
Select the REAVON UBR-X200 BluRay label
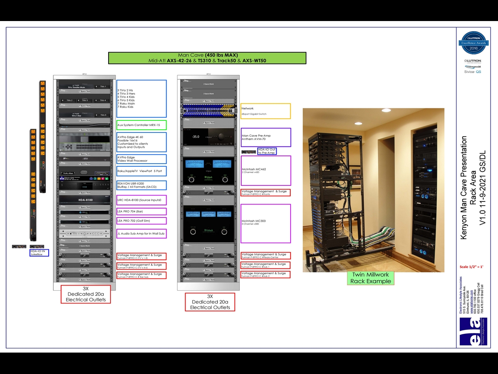(x=142, y=185)
